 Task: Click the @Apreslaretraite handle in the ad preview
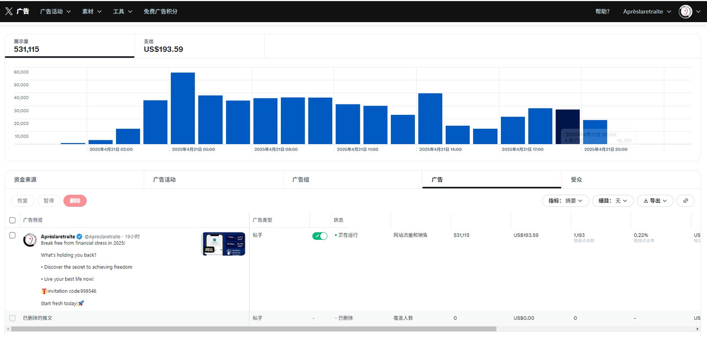103,236
